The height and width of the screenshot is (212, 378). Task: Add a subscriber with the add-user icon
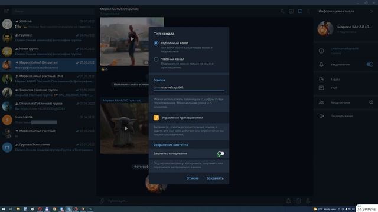[x=371, y=102]
